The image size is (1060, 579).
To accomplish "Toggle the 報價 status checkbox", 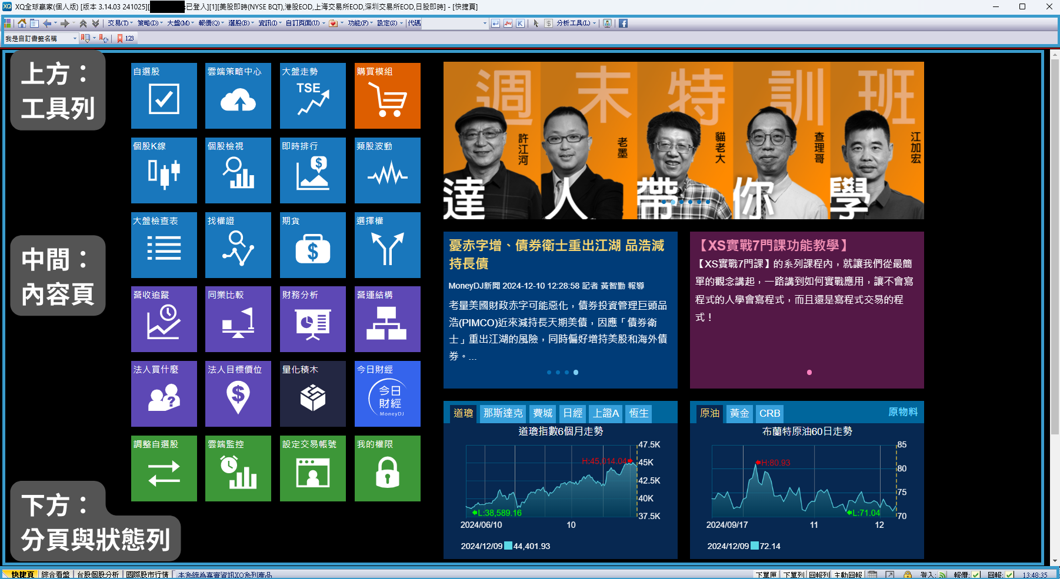I will tap(976, 575).
